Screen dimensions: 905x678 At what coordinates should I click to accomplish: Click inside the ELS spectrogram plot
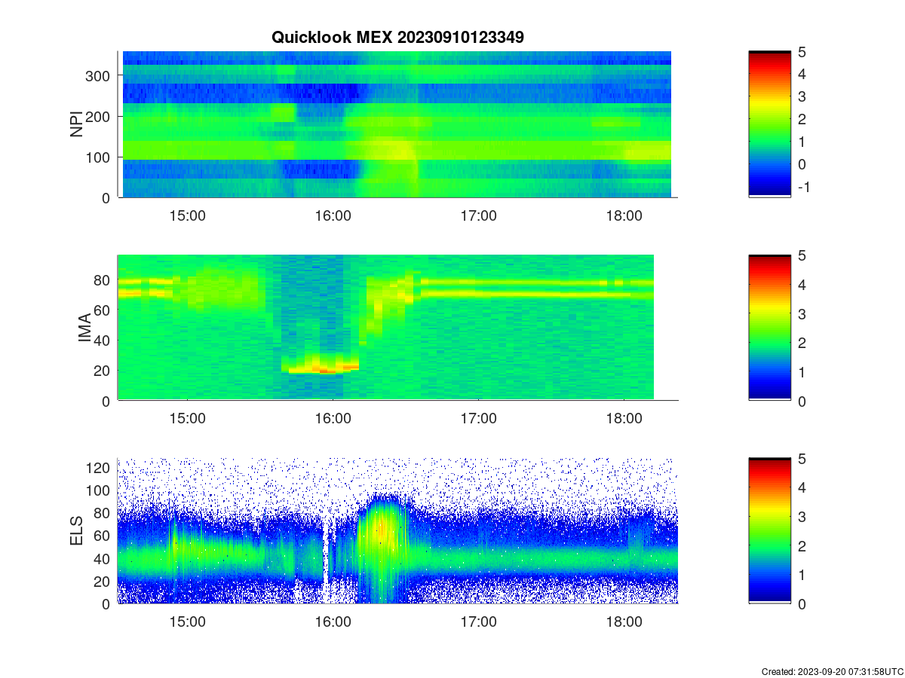click(x=397, y=530)
